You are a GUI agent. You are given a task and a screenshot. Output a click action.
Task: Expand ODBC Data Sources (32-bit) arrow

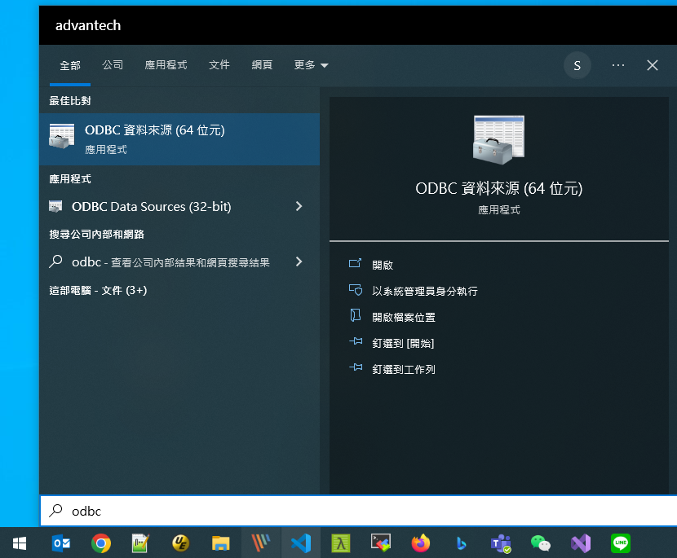click(x=299, y=206)
